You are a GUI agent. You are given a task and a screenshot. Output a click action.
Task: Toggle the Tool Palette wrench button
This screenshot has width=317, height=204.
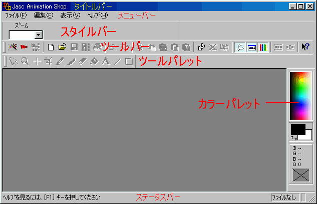pyautogui.click(x=240, y=47)
